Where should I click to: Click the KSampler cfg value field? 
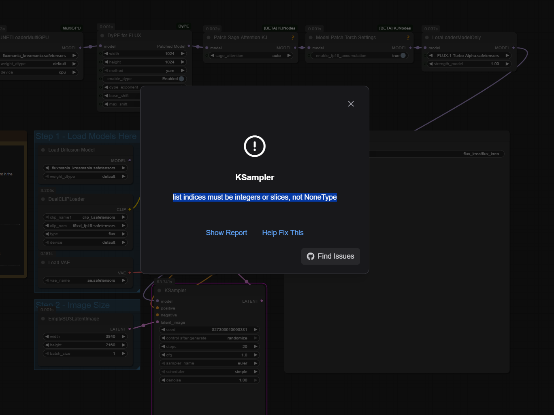pos(209,355)
